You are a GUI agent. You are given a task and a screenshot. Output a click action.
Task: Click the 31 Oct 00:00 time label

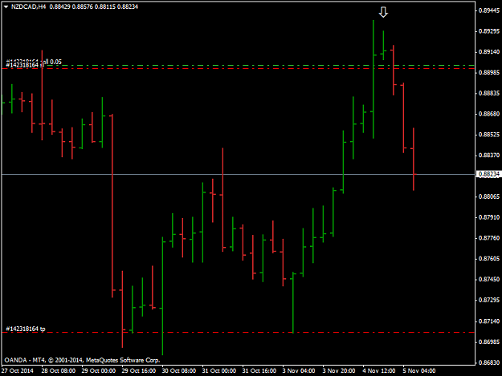(x=219, y=370)
